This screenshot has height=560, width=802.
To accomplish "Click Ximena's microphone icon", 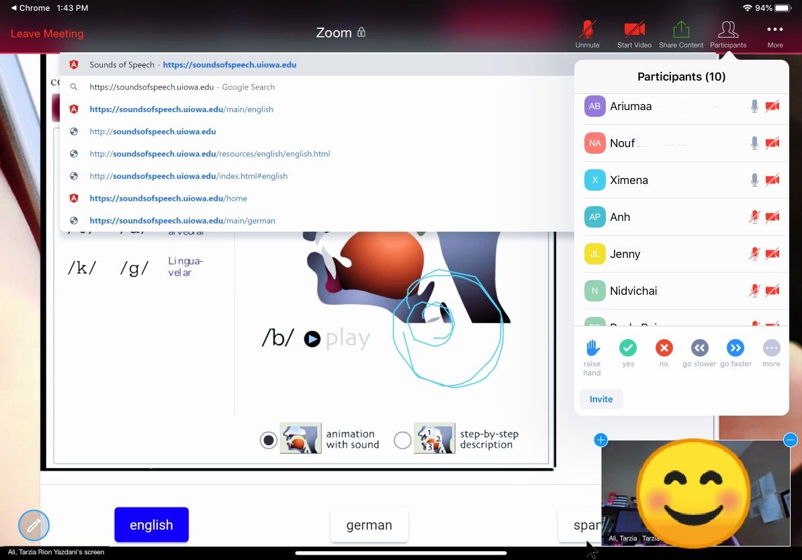I will [754, 180].
